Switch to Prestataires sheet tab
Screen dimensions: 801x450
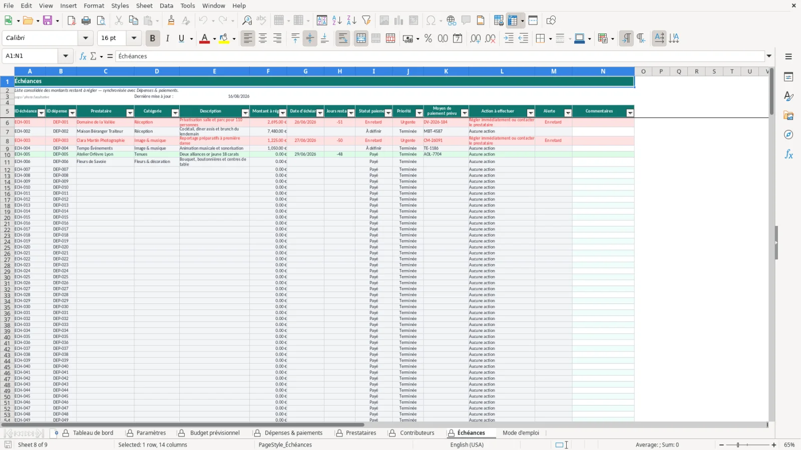[360, 433]
